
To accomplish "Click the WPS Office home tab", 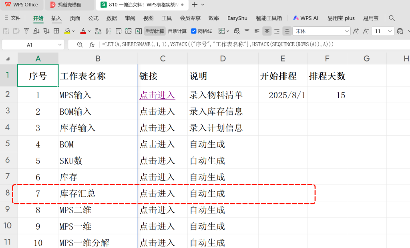I will 22,5.
